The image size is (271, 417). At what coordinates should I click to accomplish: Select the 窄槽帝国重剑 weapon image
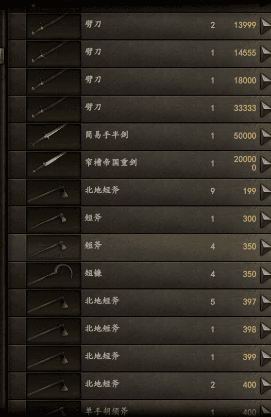point(53,164)
